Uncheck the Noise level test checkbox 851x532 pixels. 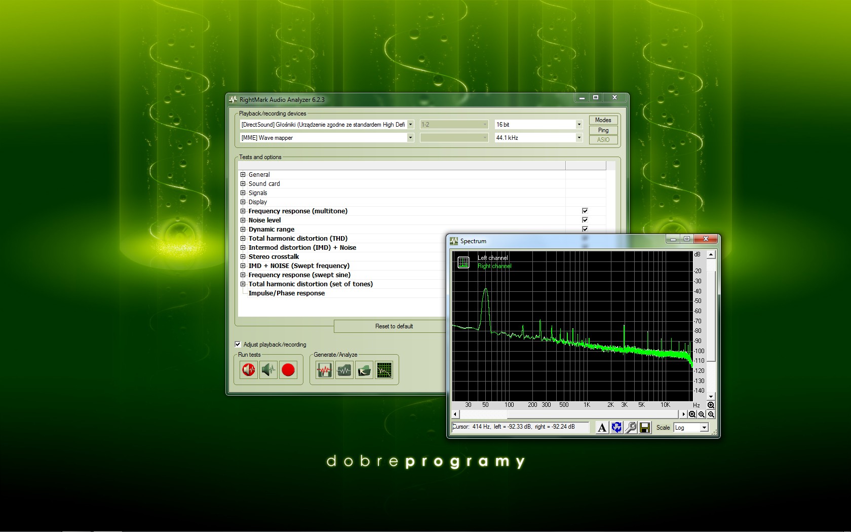click(585, 220)
